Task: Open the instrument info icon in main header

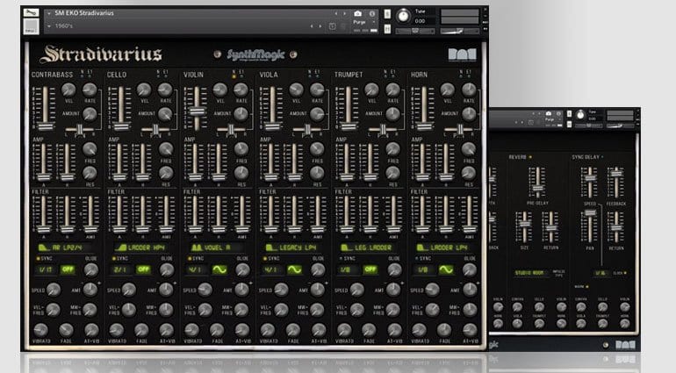Action: coord(372,14)
